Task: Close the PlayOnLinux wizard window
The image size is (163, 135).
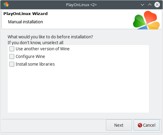Action: coord(157,5)
